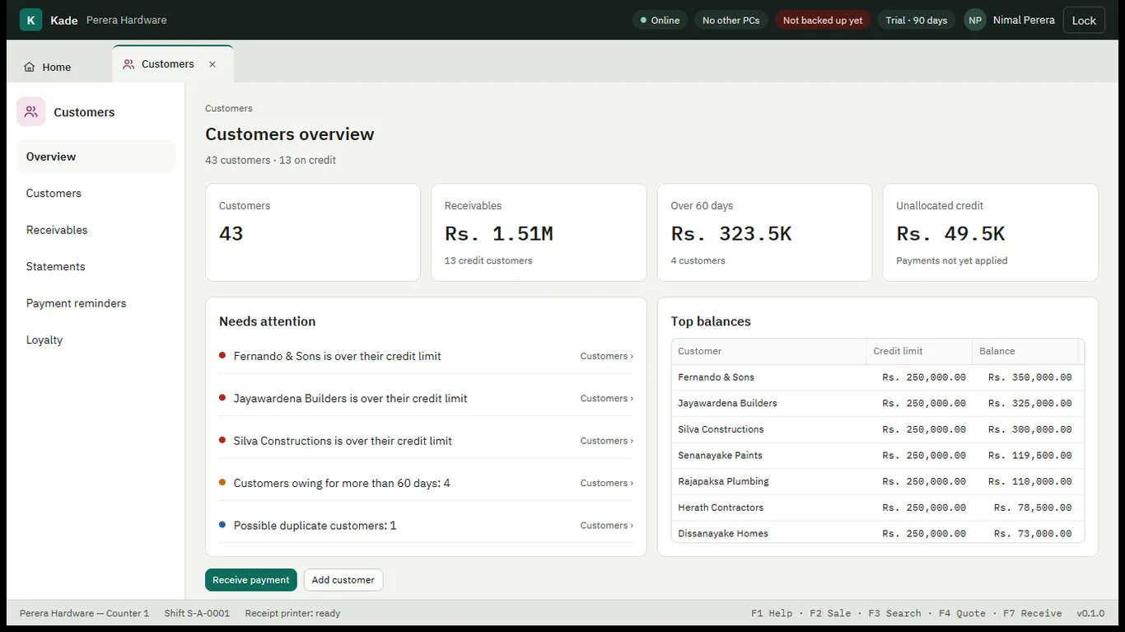This screenshot has width=1125, height=632.
Task: Open Receivables in the sidebar
Action: [96, 230]
